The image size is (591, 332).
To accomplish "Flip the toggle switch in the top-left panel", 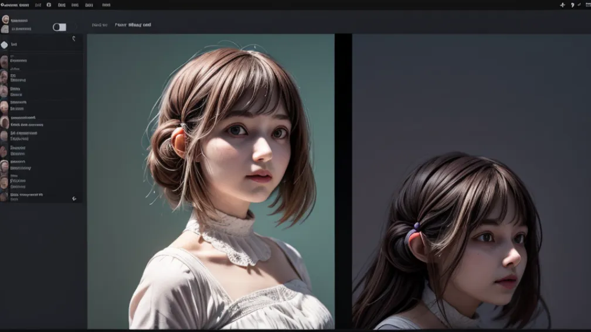I will pos(59,27).
